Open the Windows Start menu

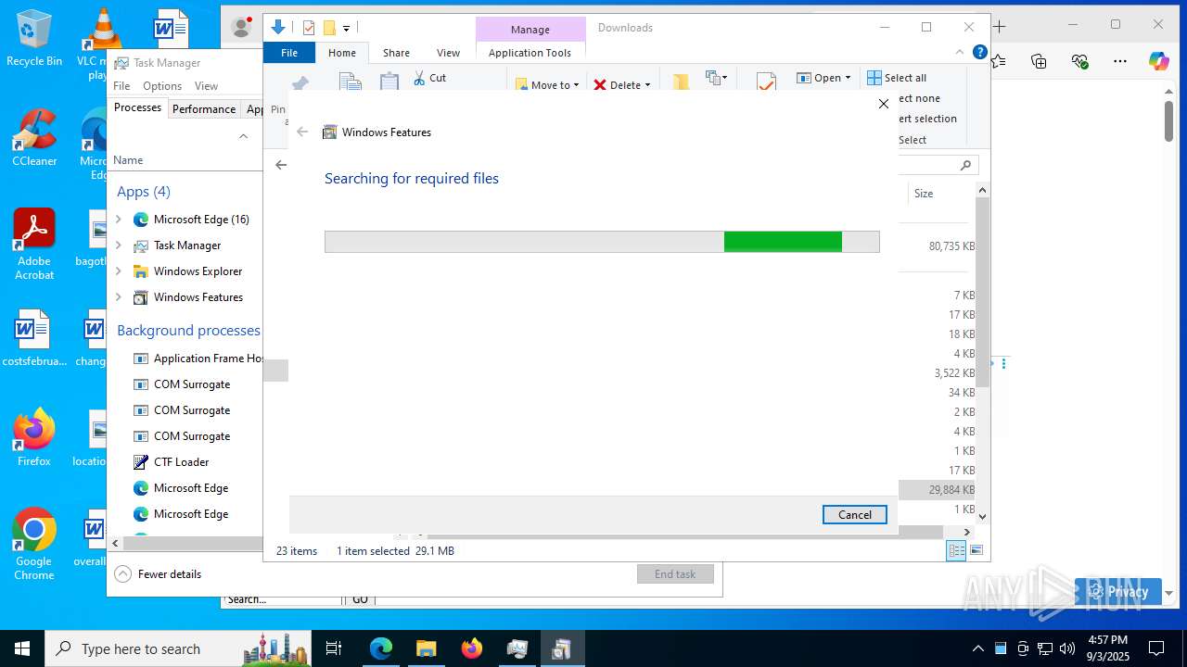tap(22, 648)
